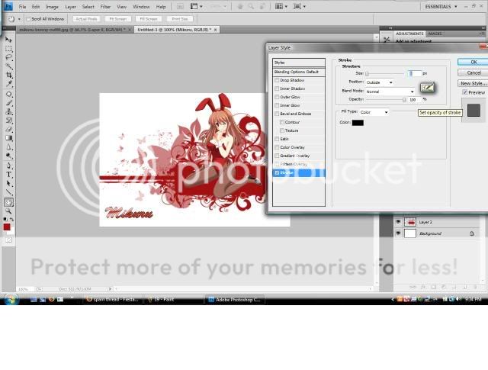The width and height of the screenshot is (488, 370).
Task: Open the File menu
Action: (22, 7)
